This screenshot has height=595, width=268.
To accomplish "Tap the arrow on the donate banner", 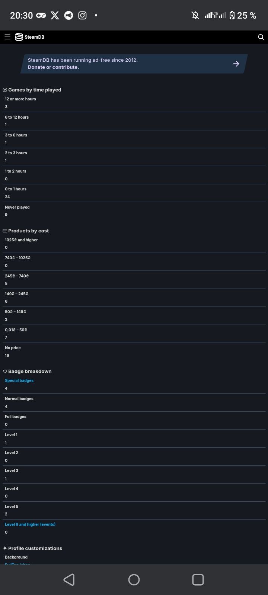I will coord(236,64).
